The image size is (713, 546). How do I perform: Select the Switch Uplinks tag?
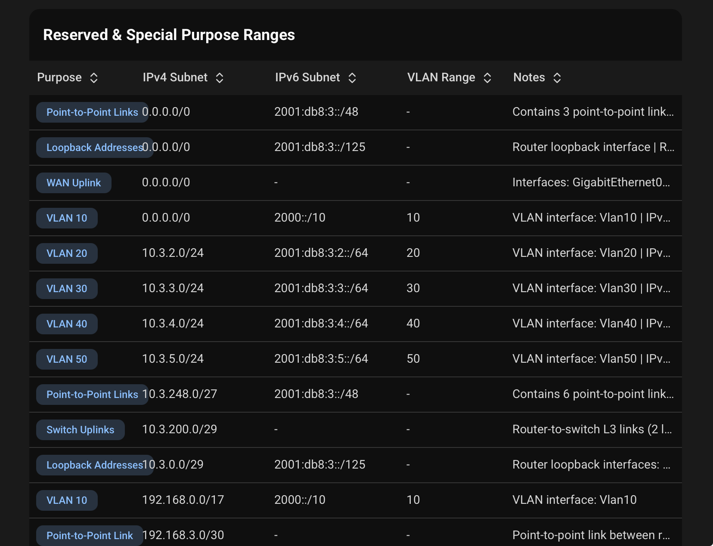click(81, 430)
